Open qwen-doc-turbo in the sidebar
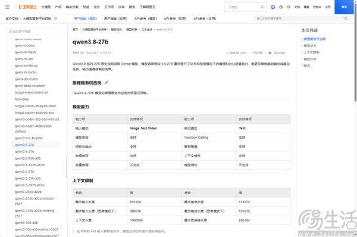 click(26, 79)
